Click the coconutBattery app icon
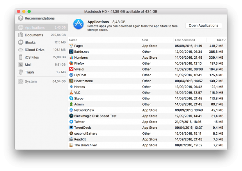Image resolution: width=242 pixels, height=171 pixels. (71, 133)
